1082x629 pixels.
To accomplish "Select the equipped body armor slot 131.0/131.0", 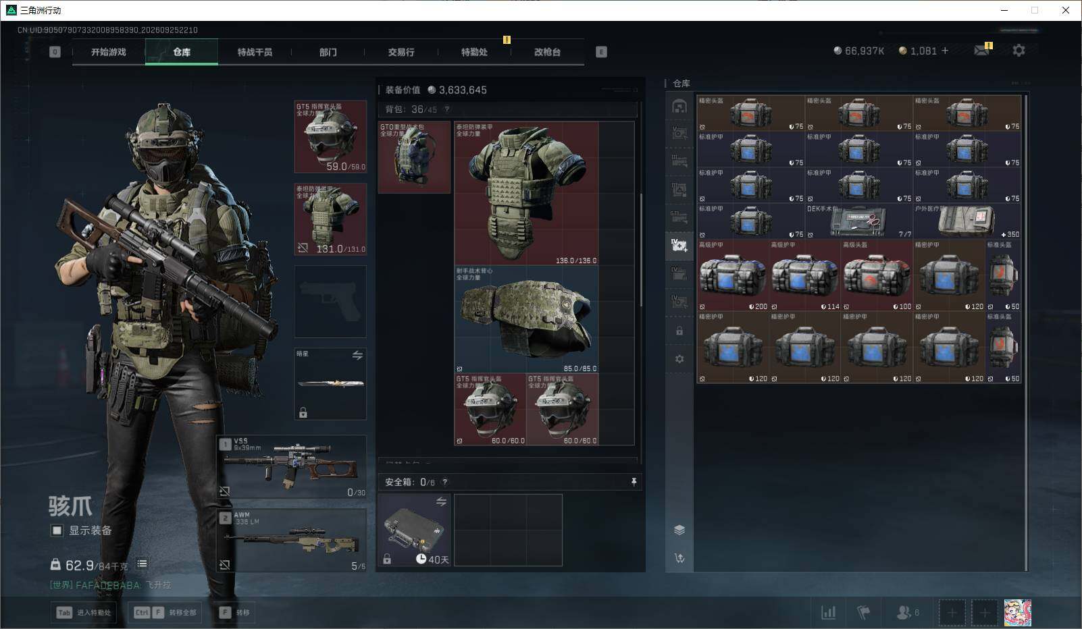I will point(330,219).
